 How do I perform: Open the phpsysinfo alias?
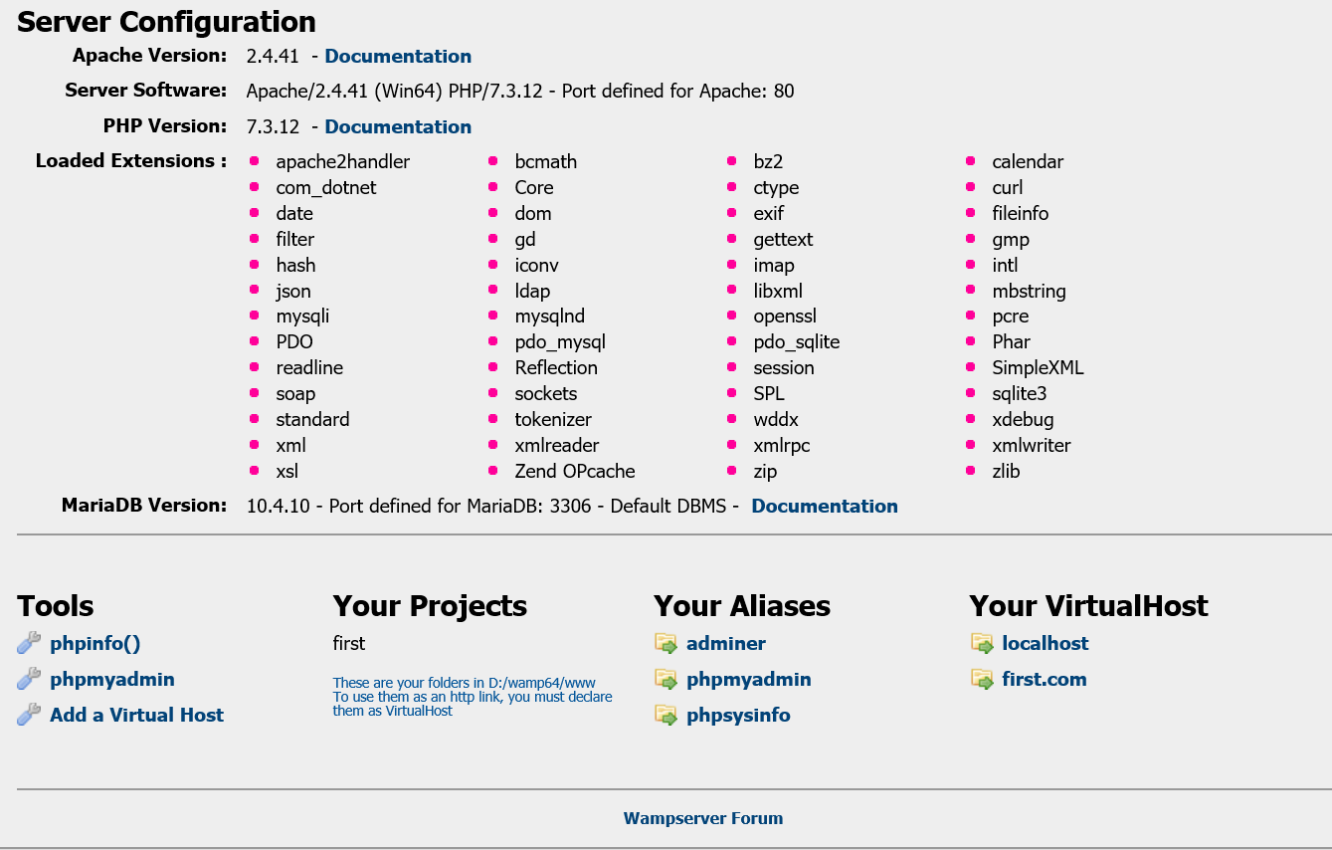coord(738,715)
